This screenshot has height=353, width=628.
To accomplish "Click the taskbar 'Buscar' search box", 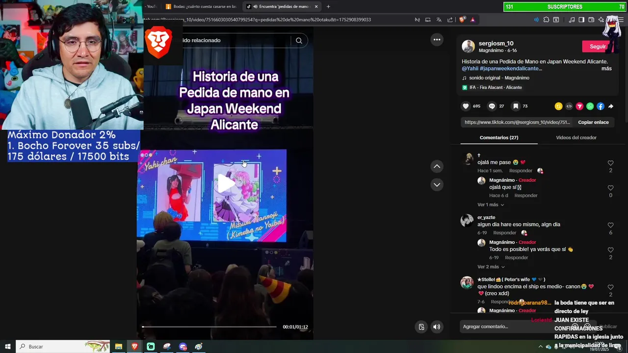I will tap(63, 347).
